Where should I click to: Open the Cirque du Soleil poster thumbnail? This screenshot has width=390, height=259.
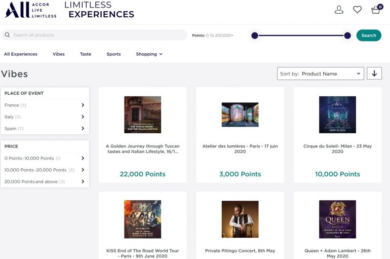(x=337, y=115)
